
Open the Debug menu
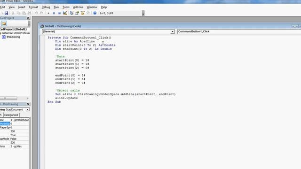click(46, 7)
